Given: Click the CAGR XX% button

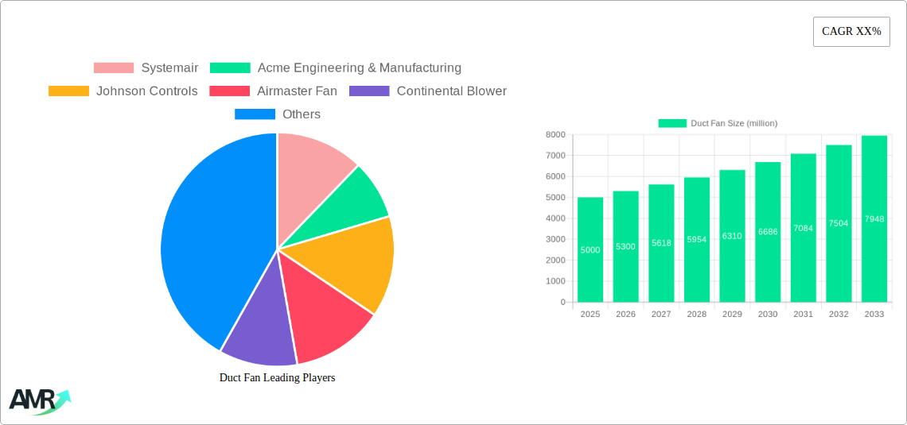Looking at the screenshot, I should click(851, 32).
